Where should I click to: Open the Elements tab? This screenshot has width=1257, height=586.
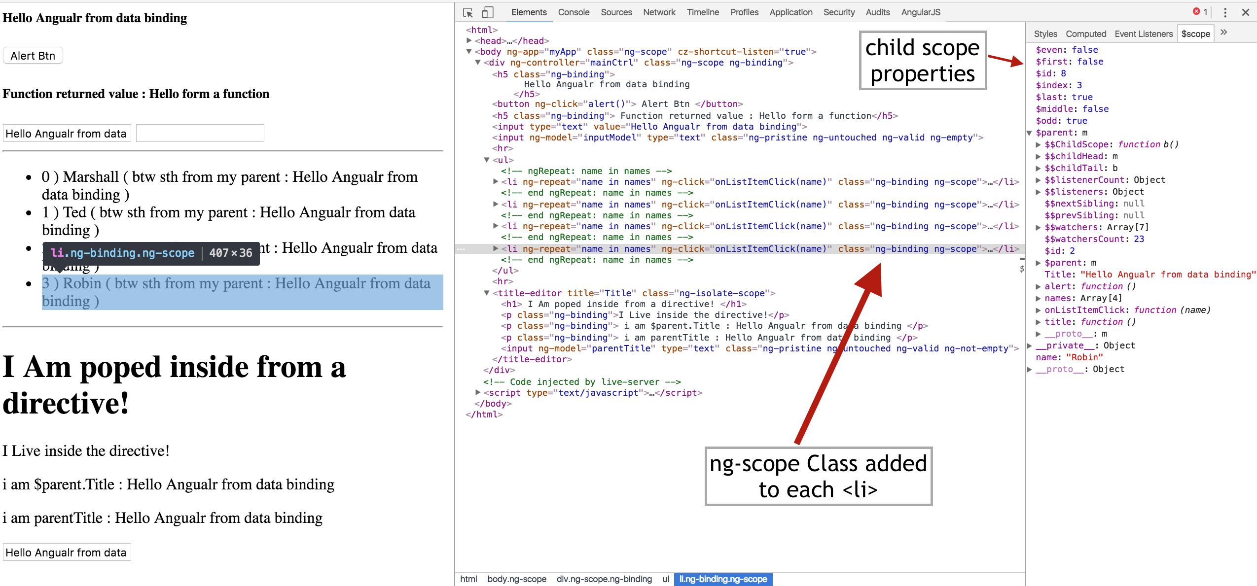(529, 12)
